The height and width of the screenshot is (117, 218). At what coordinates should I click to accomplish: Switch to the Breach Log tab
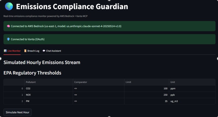(x=32, y=51)
